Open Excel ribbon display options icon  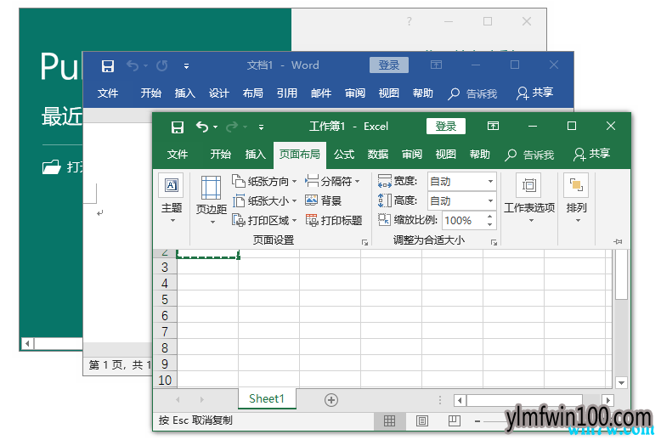(x=493, y=126)
